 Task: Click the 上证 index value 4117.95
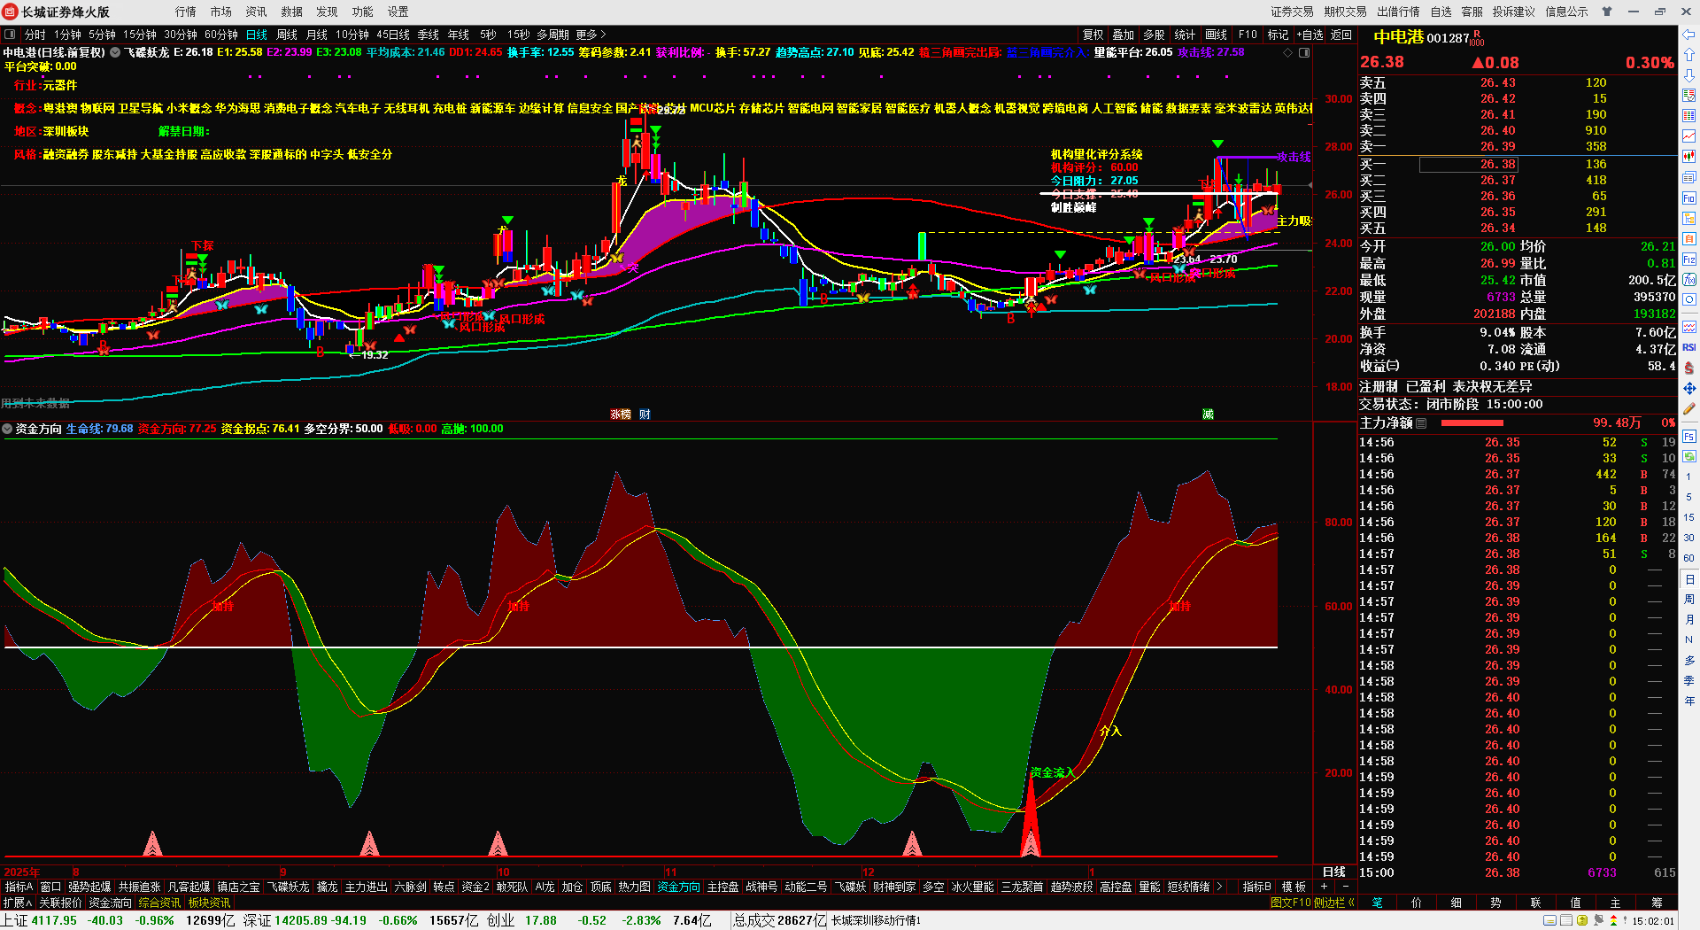coord(54,920)
